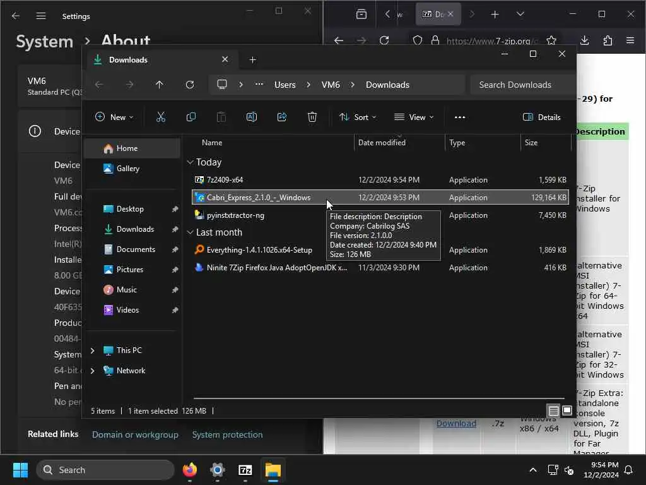
Task: Click the This PC monitor icon in address bar
Action: click(x=222, y=85)
